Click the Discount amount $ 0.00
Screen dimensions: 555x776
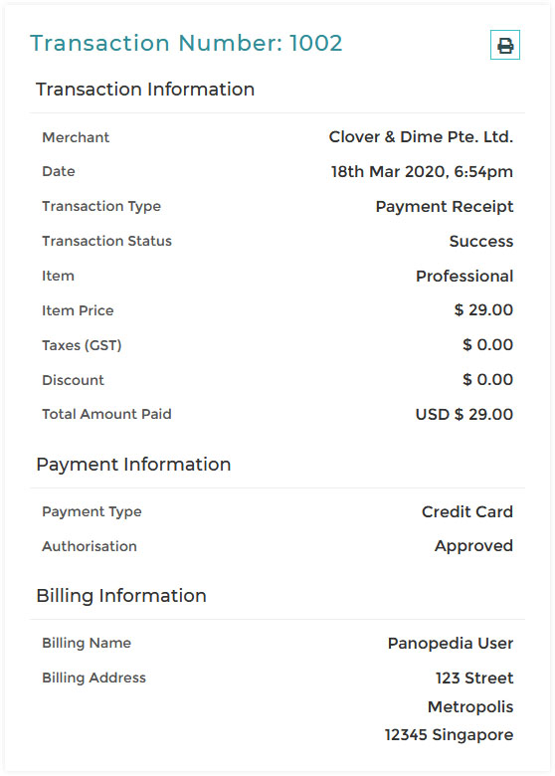[x=487, y=380]
